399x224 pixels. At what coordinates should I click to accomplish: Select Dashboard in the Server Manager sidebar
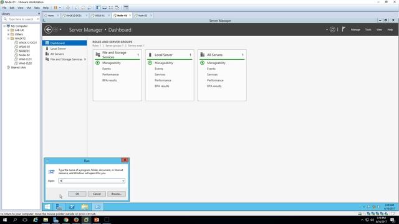[64, 43]
